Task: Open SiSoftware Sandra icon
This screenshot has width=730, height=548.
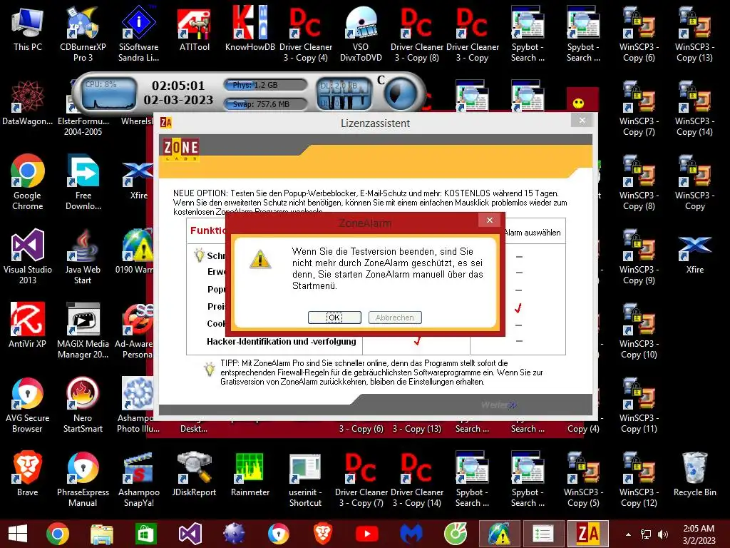Action: [x=139, y=34]
